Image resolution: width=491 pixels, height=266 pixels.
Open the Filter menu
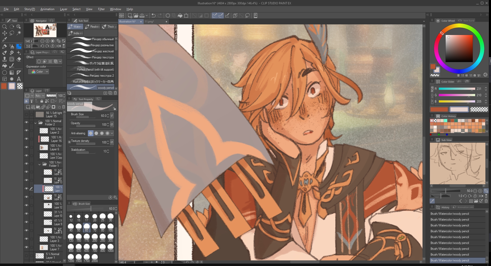101,9
